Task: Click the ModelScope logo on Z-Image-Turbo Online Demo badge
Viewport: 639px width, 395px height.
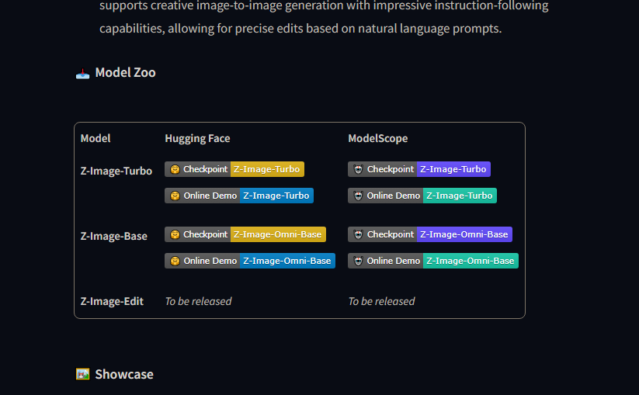Action: pyautogui.click(x=358, y=196)
